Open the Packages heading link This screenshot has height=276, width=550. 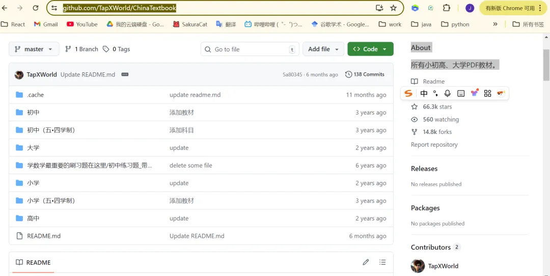pos(425,208)
